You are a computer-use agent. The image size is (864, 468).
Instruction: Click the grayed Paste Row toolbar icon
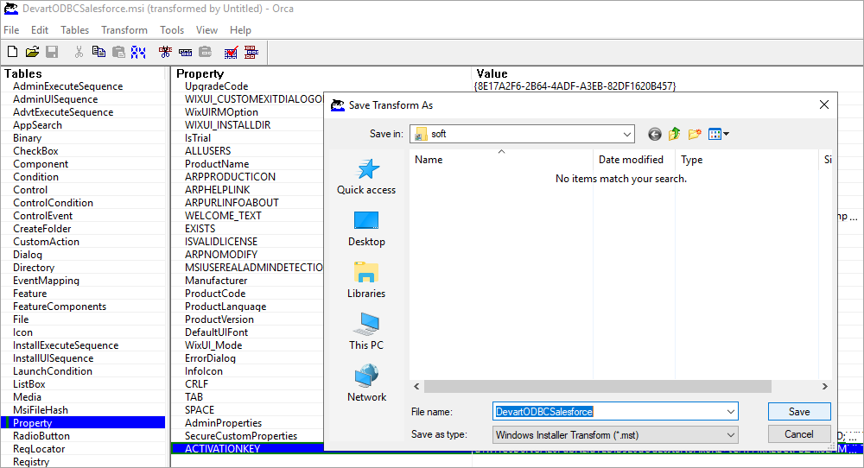click(x=205, y=52)
